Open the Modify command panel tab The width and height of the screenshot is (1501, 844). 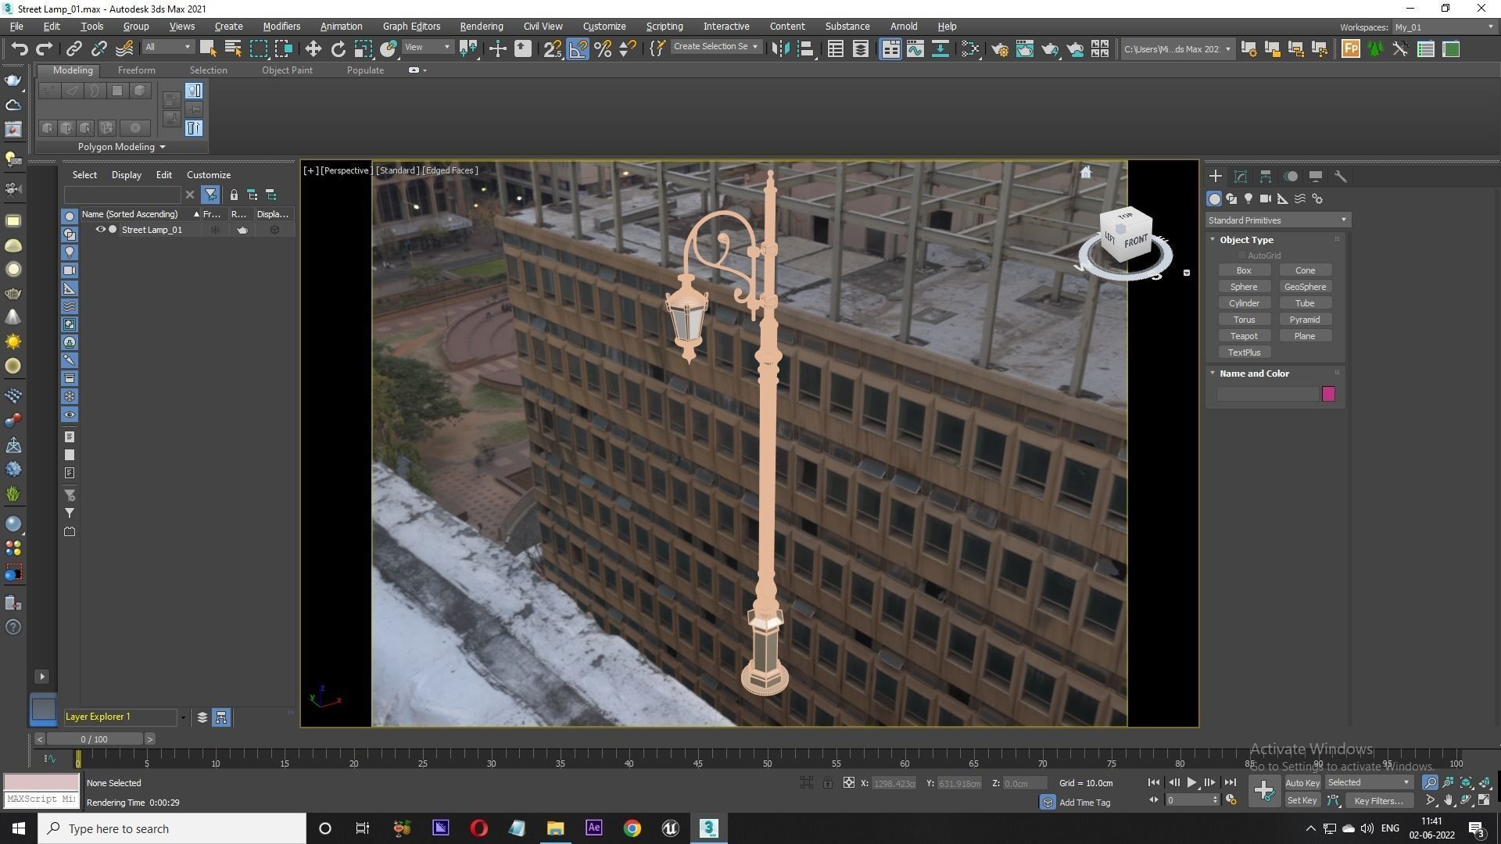[1240, 177]
